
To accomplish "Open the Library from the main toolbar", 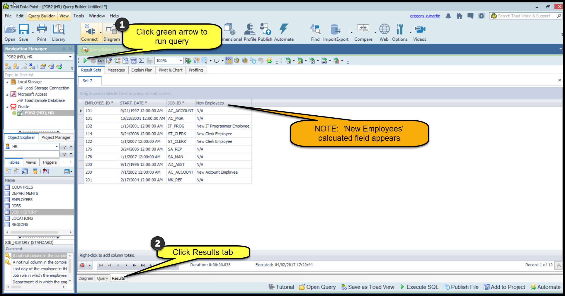I will pyautogui.click(x=59, y=32).
